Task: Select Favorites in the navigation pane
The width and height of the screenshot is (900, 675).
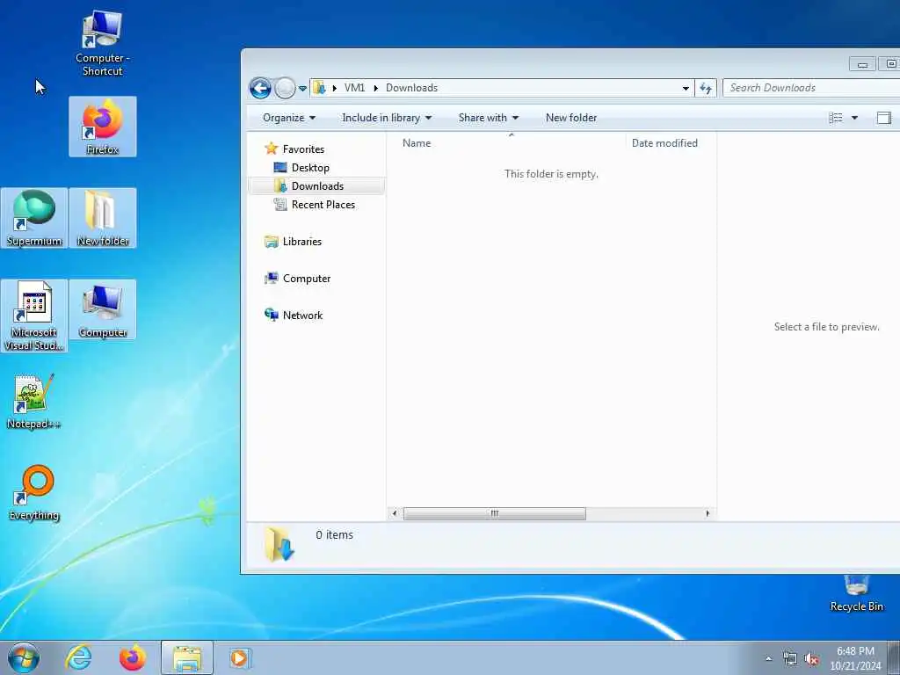Action: click(x=303, y=149)
